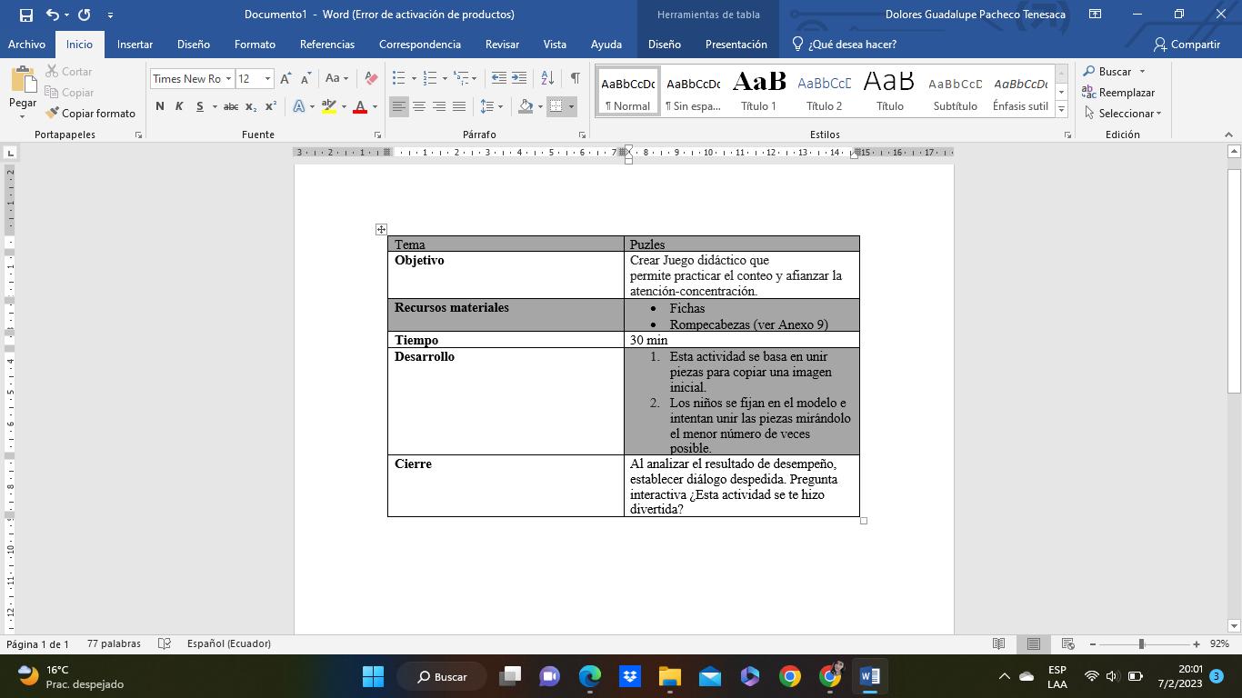
Task: Toggle justified text alignment
Action: point(459,106)
